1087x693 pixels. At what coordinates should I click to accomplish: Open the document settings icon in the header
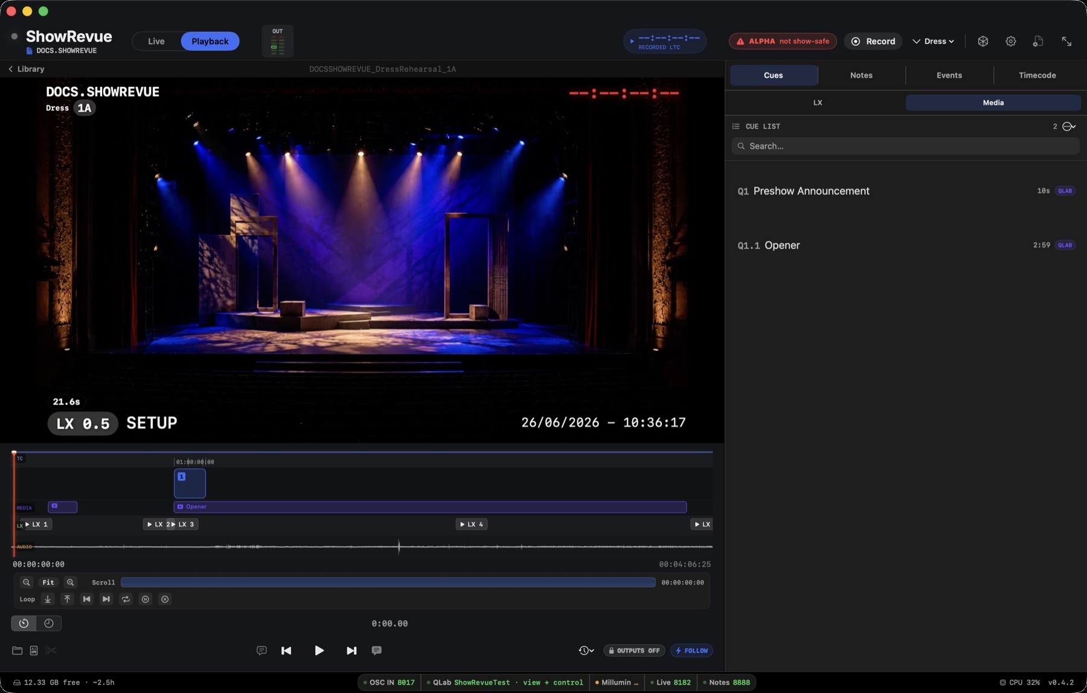click(x=1038, y=41)
